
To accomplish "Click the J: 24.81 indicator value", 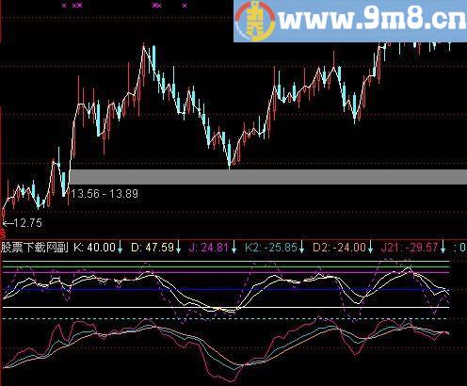I will coord(209,248).
